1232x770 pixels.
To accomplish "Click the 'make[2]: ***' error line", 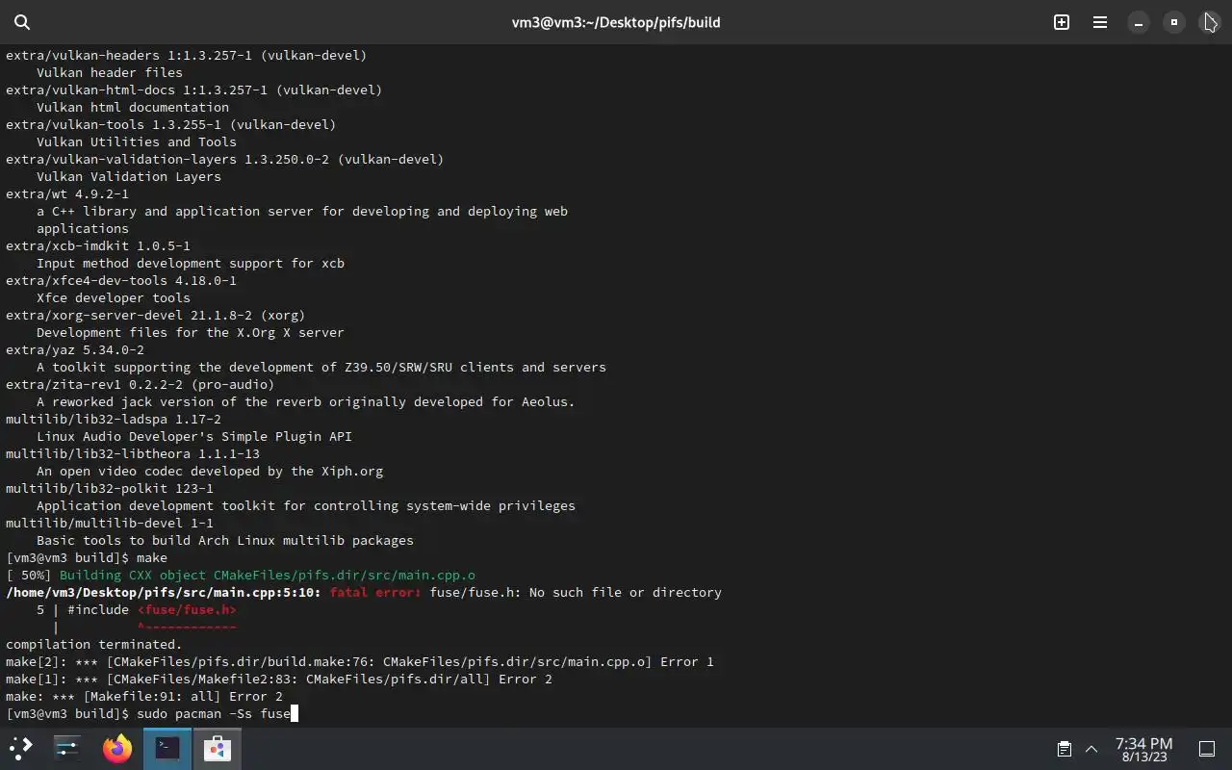I will tap(360, 661).
